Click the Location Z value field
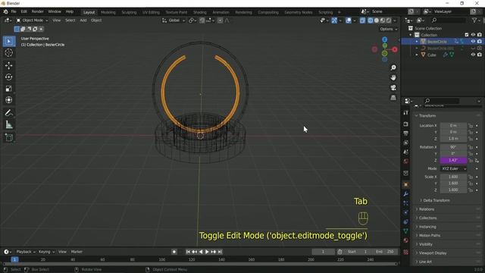 pos(453,139)
